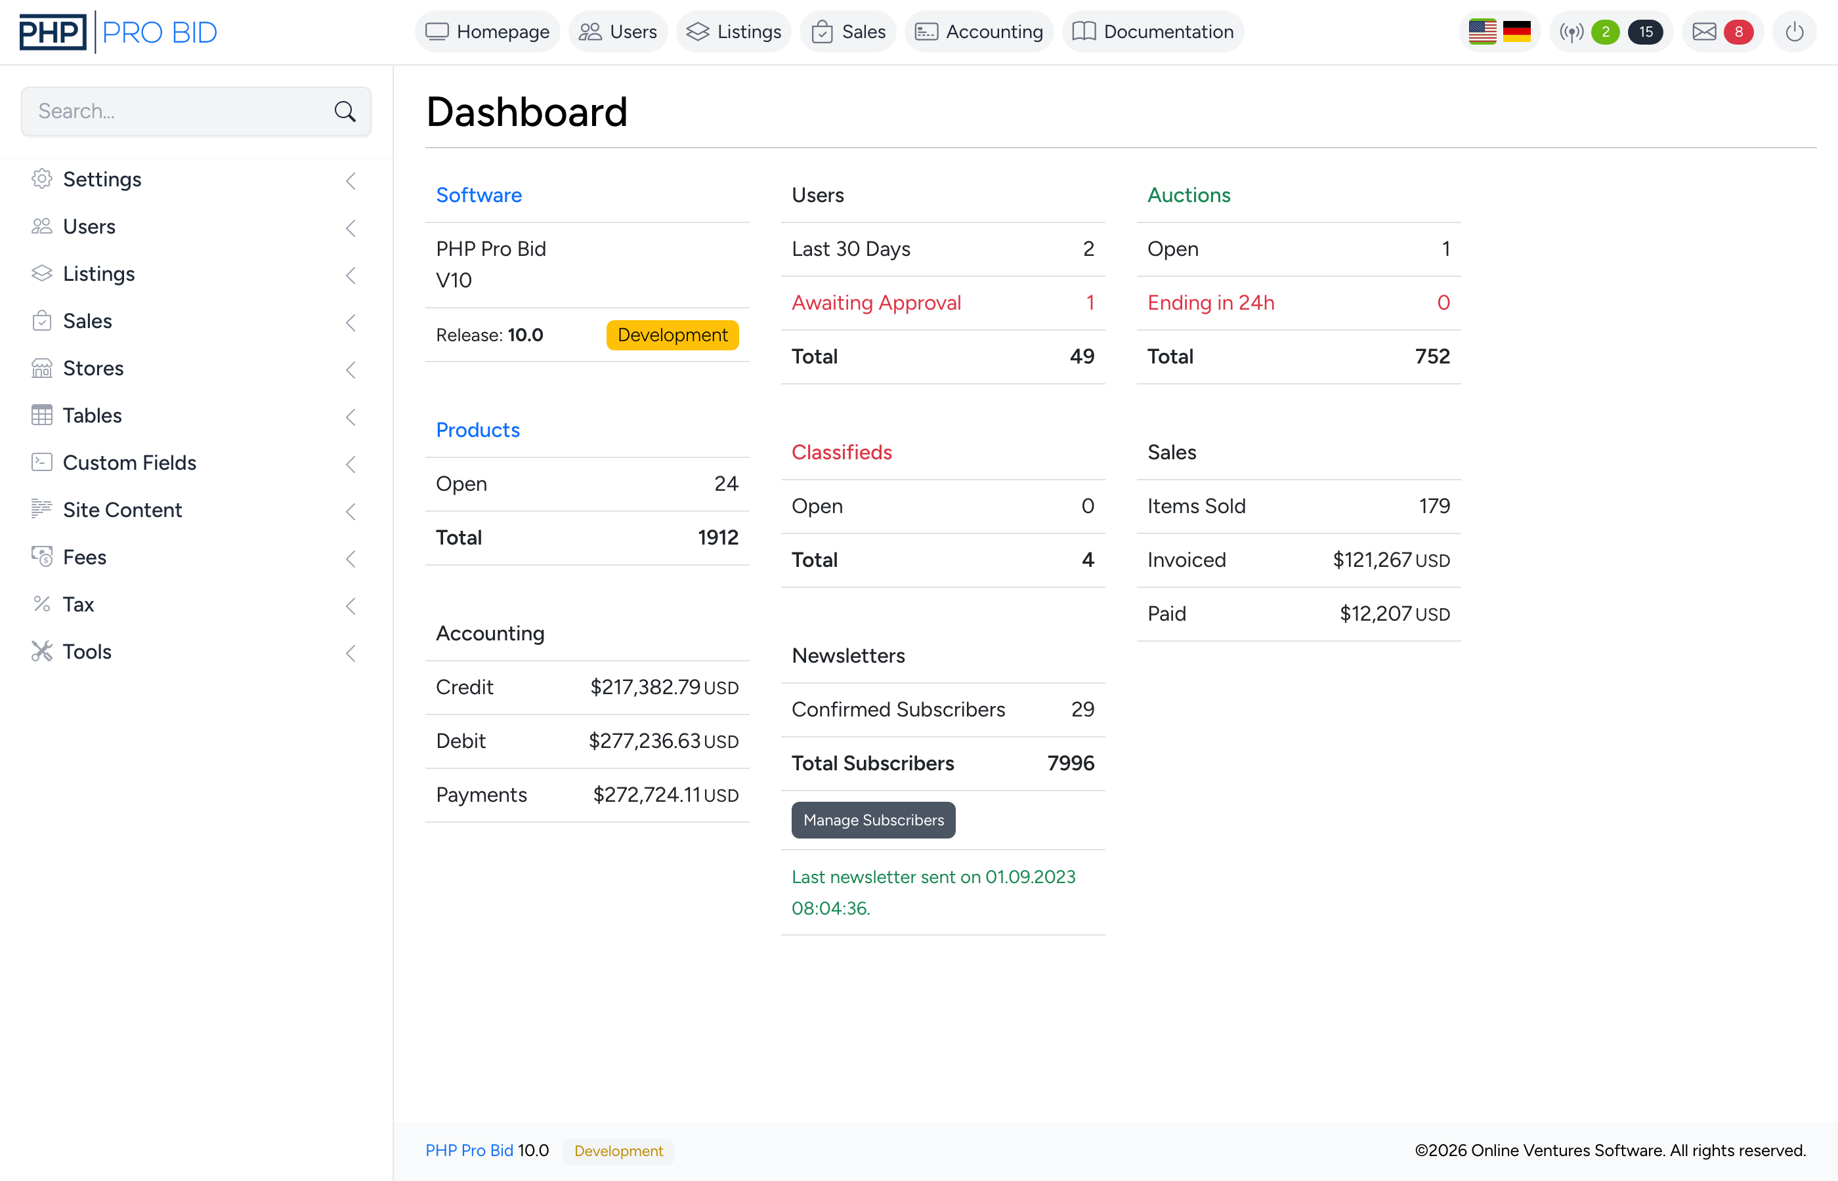The width and height of the screenshot is (1838, 1181).
Task: Click the Stores shop icon in sidebar
Action: click(x=41, y=368)
